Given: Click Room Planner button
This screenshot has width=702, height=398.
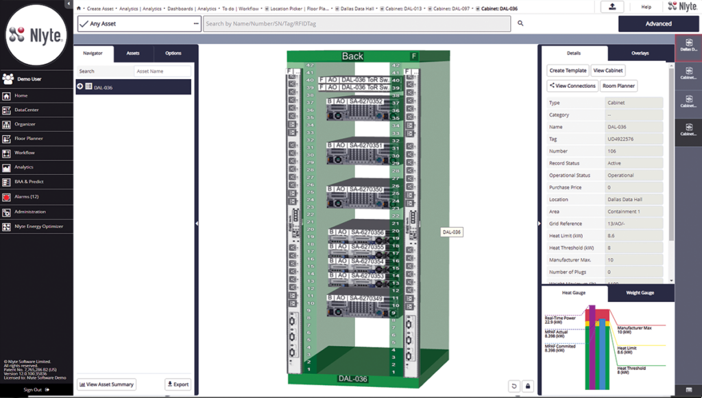Looking at the screenshot, I should tap(618, 86).
